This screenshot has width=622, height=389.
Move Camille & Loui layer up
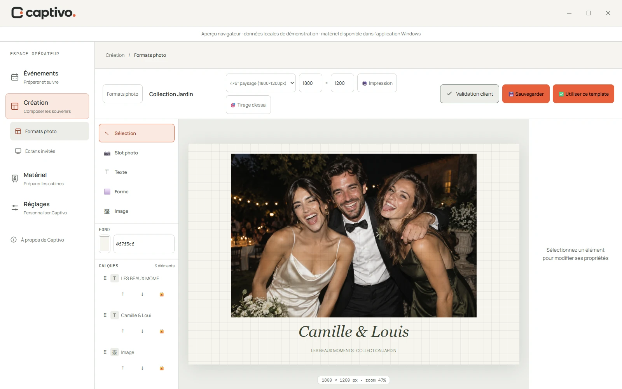pyautogui.click(x=123, y=331)
